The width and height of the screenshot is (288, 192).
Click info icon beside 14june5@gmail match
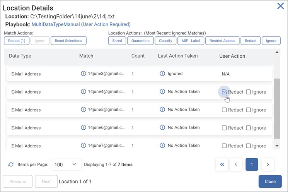(84, 110)
